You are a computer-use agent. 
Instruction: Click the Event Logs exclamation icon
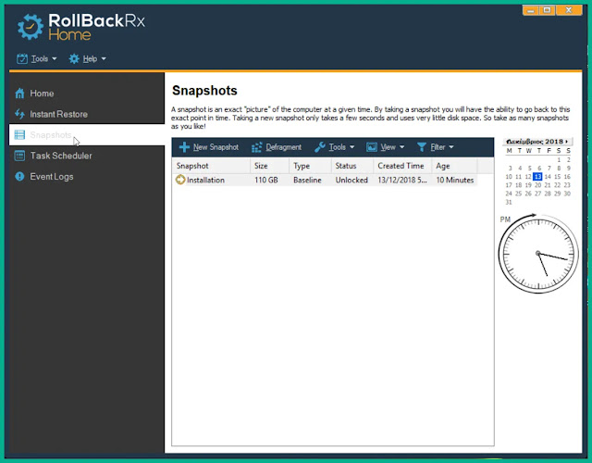pos(19,177)
